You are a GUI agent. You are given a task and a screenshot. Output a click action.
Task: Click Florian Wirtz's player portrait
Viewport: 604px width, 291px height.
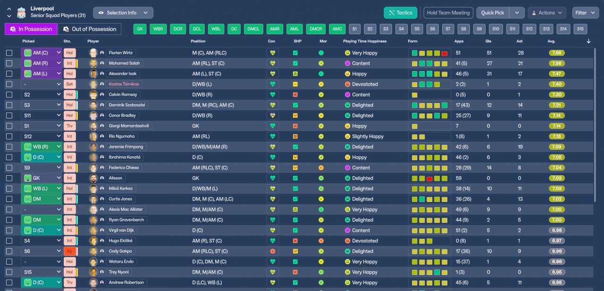point(93,53)
